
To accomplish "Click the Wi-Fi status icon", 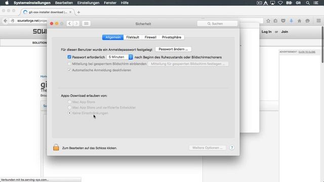I will [280, 3].
